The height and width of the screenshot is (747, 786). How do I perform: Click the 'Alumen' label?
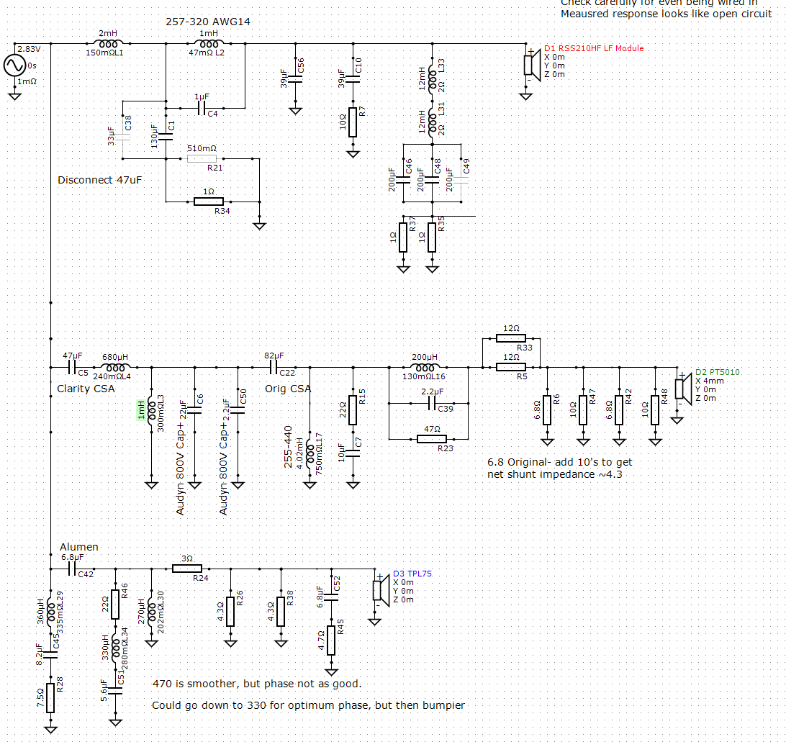78,546
